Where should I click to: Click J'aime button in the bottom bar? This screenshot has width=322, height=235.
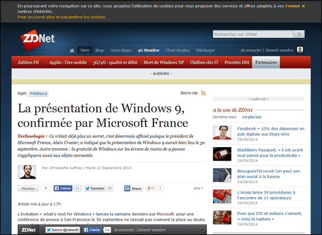(93, 230)
